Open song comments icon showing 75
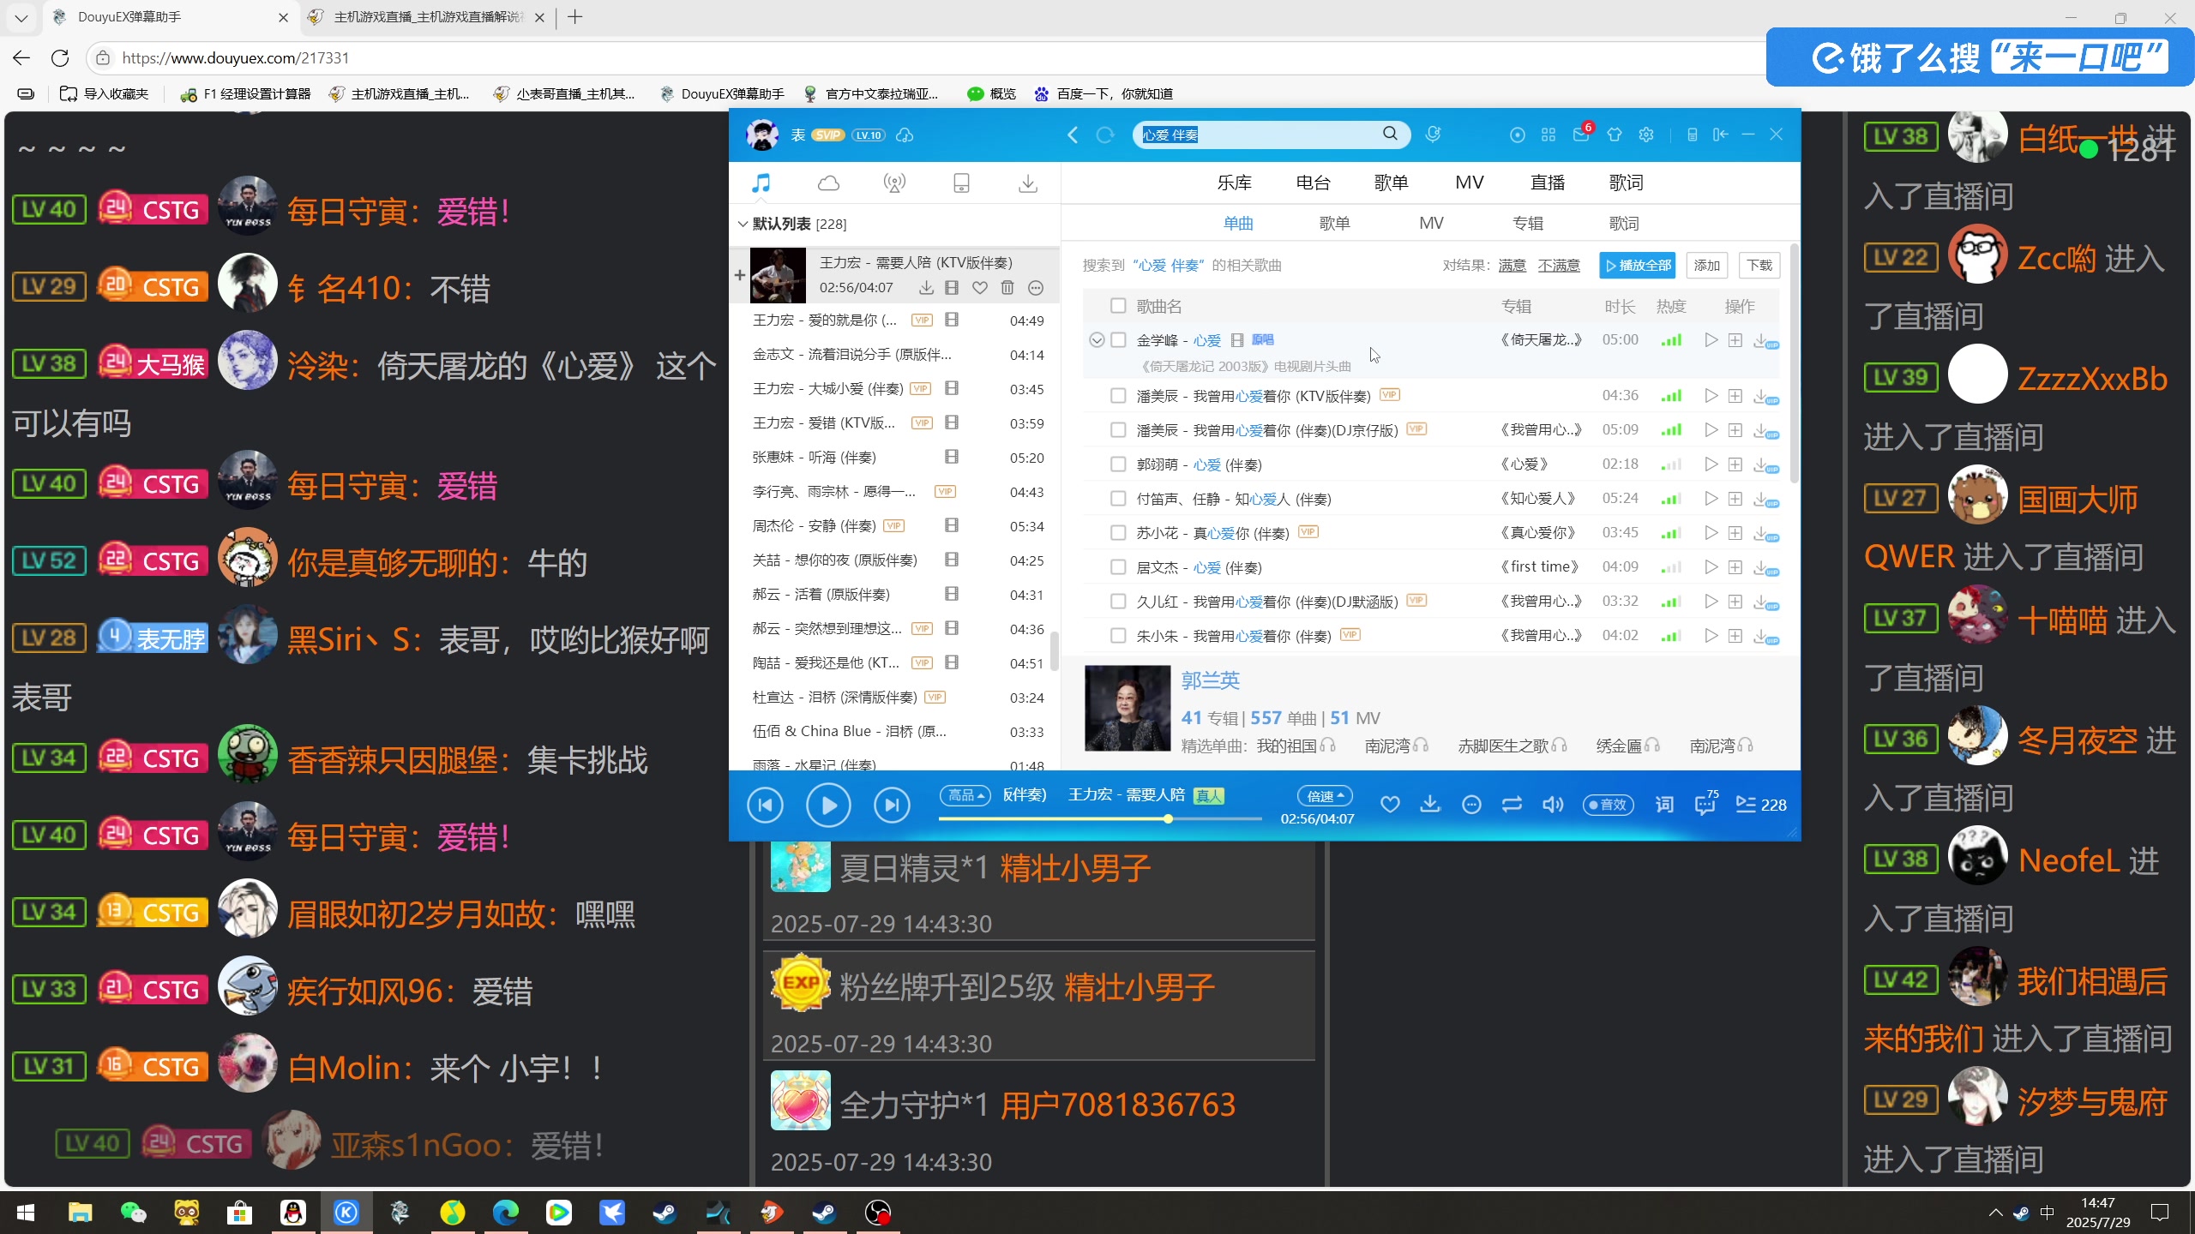 1706,803
